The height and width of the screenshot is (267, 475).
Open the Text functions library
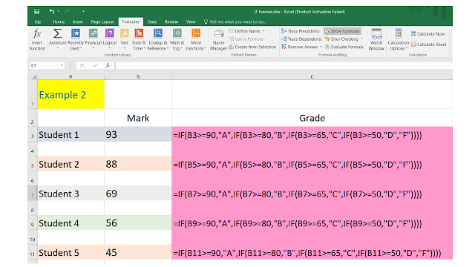124,39
